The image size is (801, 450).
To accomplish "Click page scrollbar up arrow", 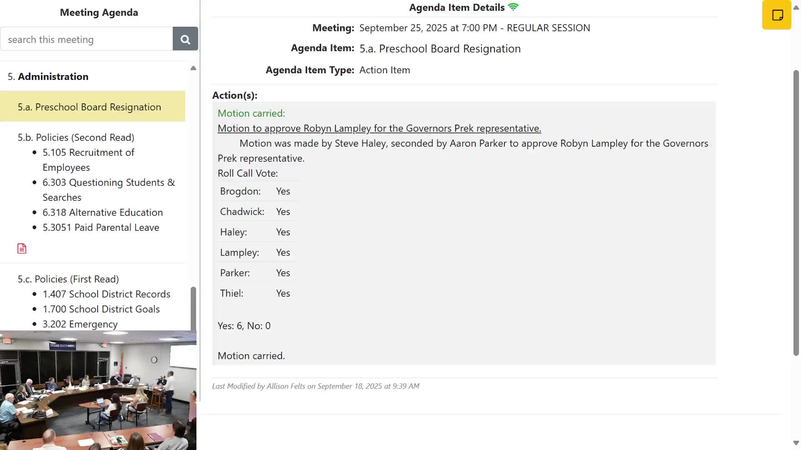I will tap(796, 7).
